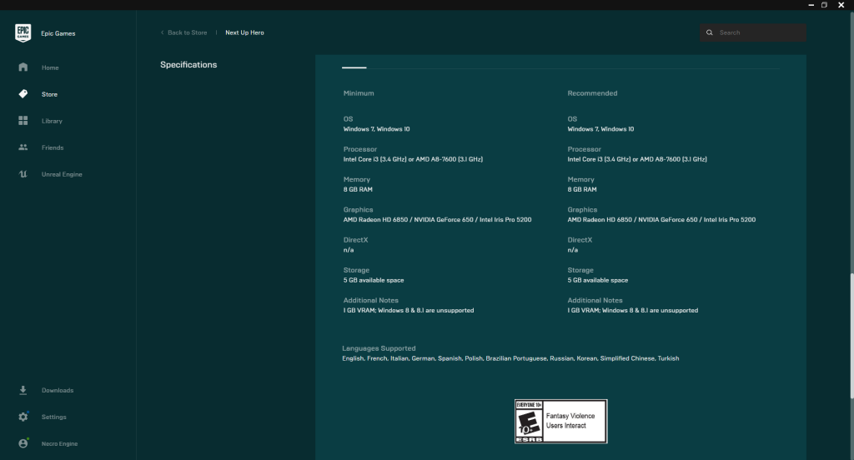Restore down the launcher window
854x460 pixels.
pyautogui.click(x=825, y=5)
